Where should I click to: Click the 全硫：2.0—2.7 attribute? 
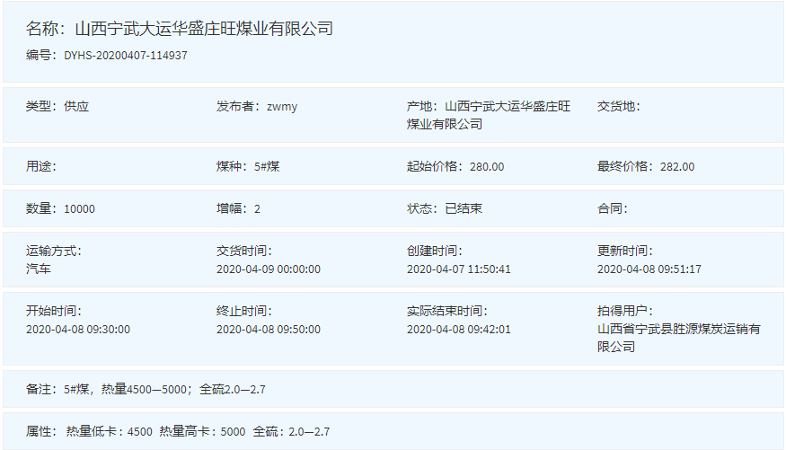291,431
